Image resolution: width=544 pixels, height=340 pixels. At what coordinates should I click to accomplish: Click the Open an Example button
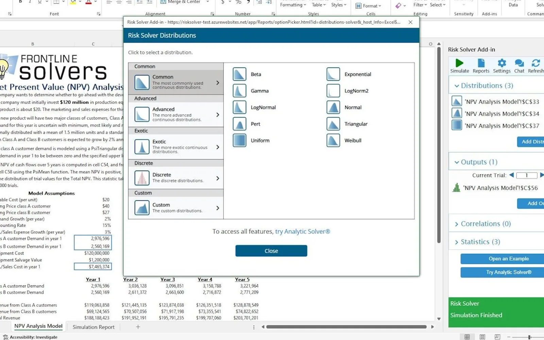(x=502, y=259)
